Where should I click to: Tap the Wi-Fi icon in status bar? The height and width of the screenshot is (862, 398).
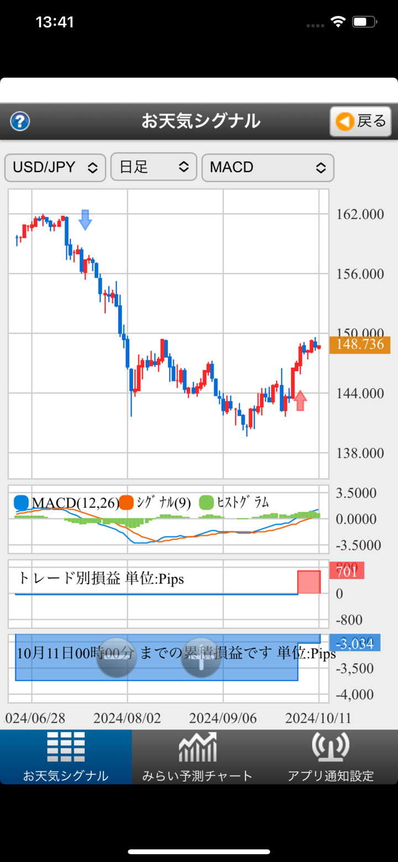[x=337, y=22]
